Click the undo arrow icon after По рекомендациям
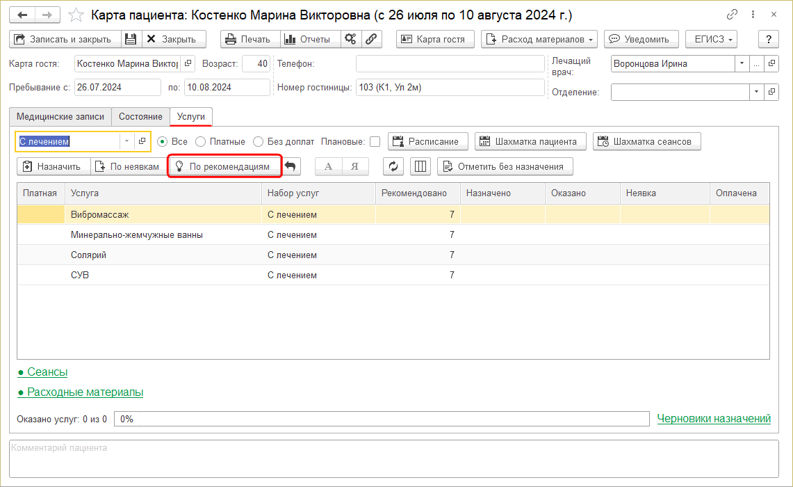 click(x=291, y=166)
